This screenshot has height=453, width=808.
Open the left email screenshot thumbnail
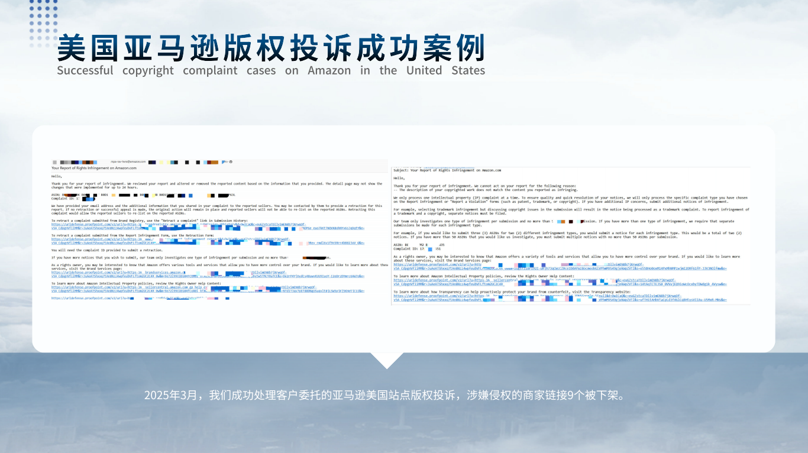pyautogui.click(x=219, y=230)
